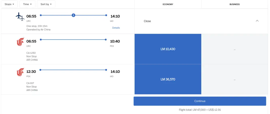Open the flight Details link

pos(116,28)
